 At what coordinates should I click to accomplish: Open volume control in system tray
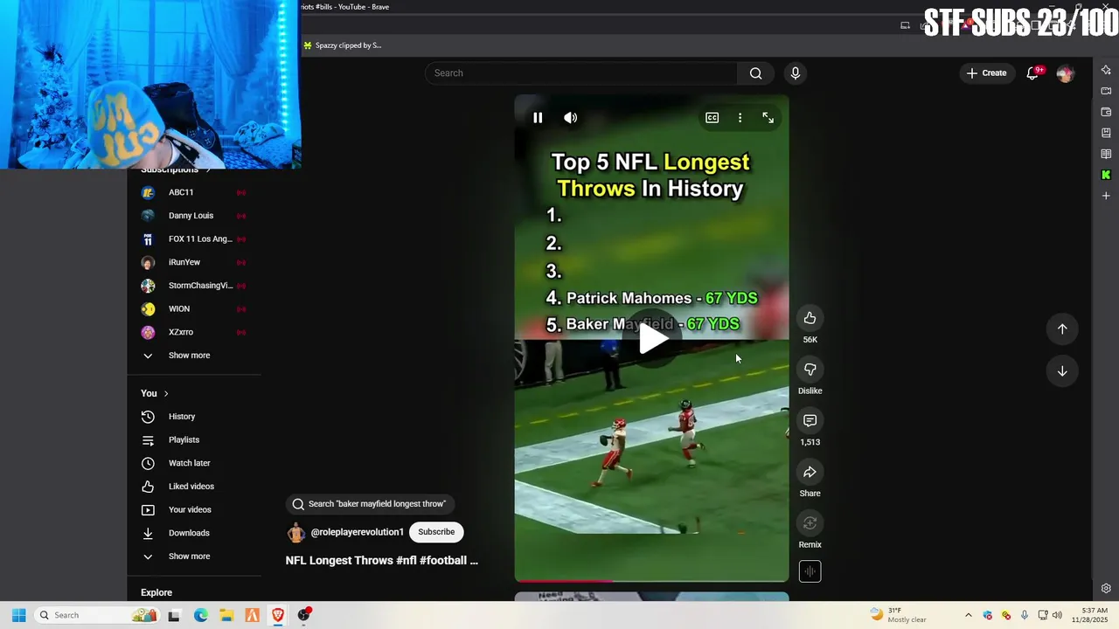click(x=1057, y=615)
